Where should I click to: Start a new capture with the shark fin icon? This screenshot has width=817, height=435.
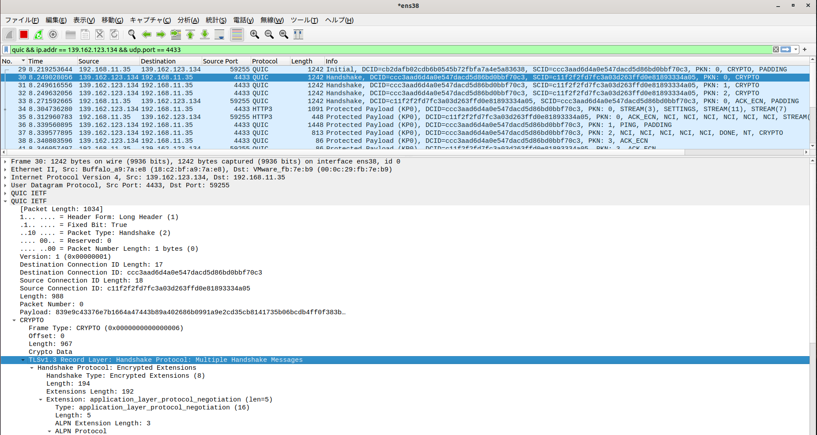pyautogui.click(x=9, y=34)
